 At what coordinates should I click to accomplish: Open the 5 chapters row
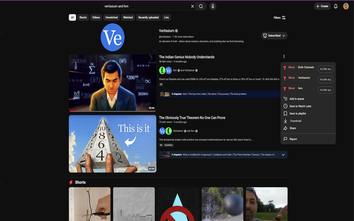[220, 94]
